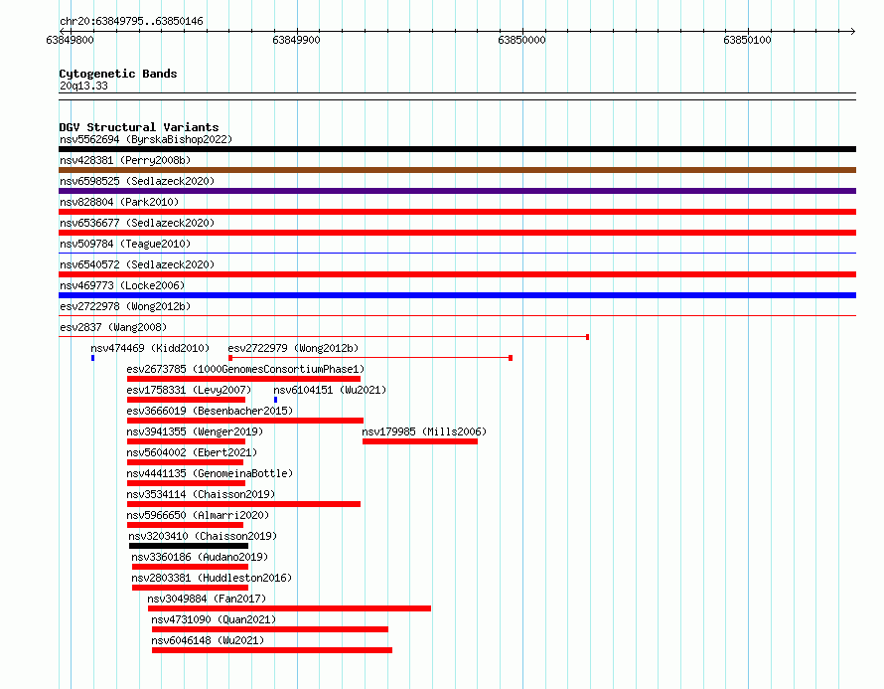The width and height of the screenshot is (884, 689).
Task: Select the blue nsv469773 Locke2006 bar
Action: [x=457, y=295]
